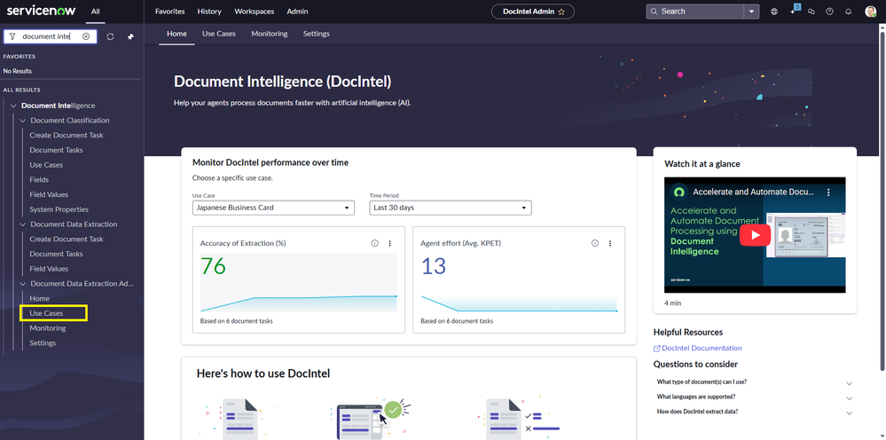This screenshot has width=886, height=440.
Task: Open the user avatar menu
Action: point(870,12)
